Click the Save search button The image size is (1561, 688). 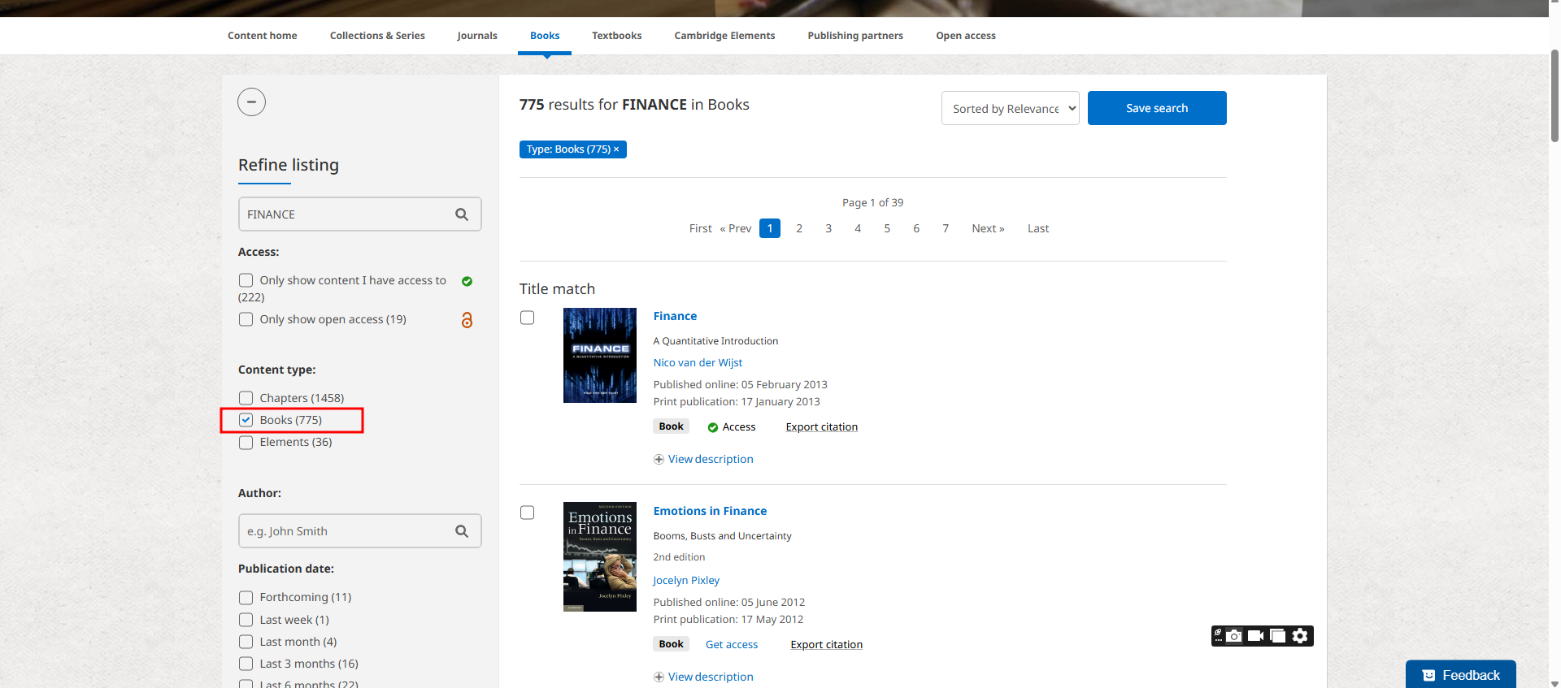[x=1156, y=108]
